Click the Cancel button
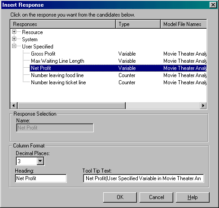The image size is (219, 208). (x=156, y=197)
